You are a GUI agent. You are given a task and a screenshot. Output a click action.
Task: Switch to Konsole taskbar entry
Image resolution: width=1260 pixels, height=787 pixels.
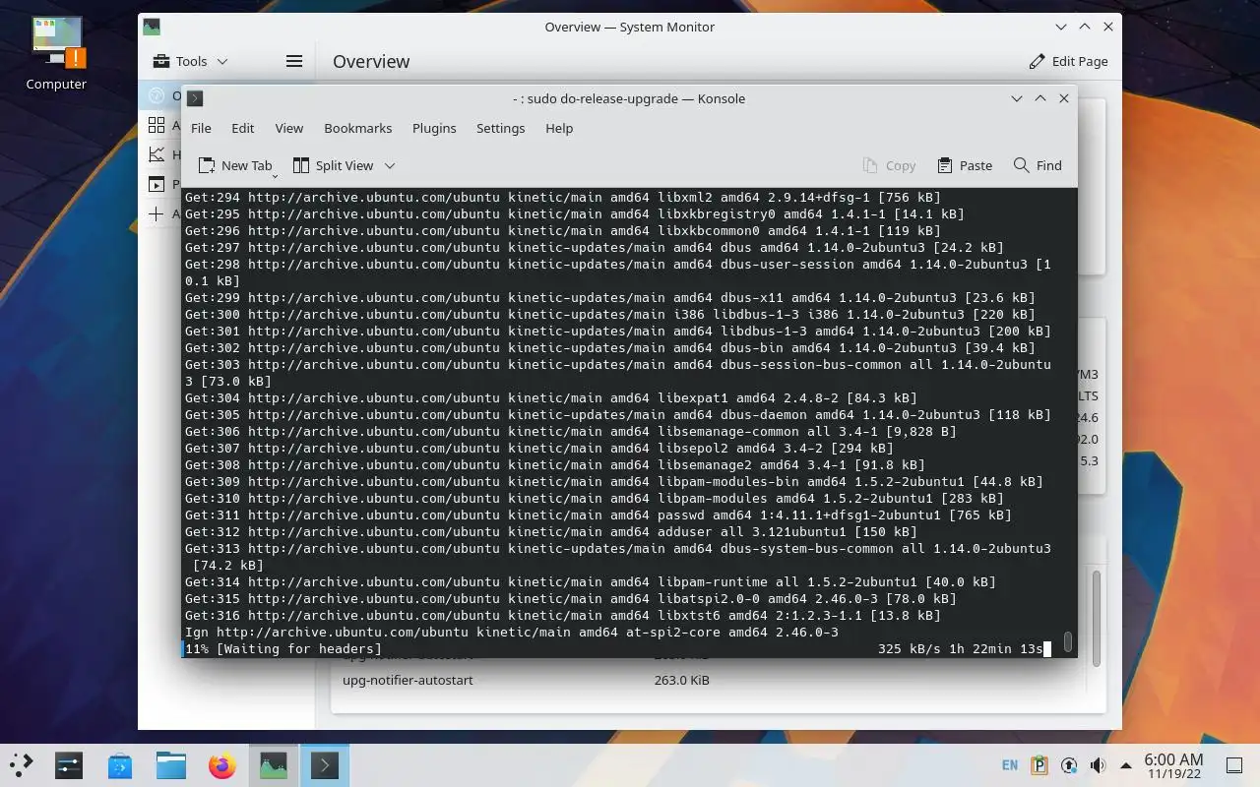click(x=325, y=764)
